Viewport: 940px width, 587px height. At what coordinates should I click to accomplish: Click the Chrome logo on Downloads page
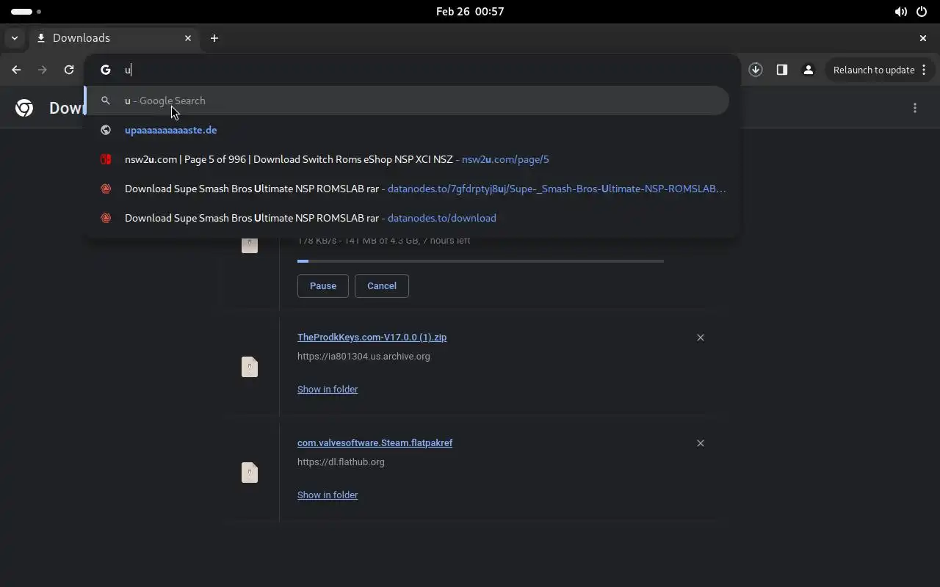tap(24, 108)
